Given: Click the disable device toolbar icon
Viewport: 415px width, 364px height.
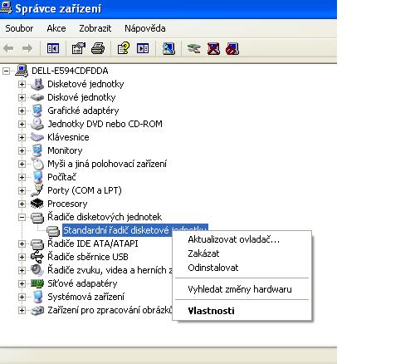Looking at the screenshot, I should 232,49.
